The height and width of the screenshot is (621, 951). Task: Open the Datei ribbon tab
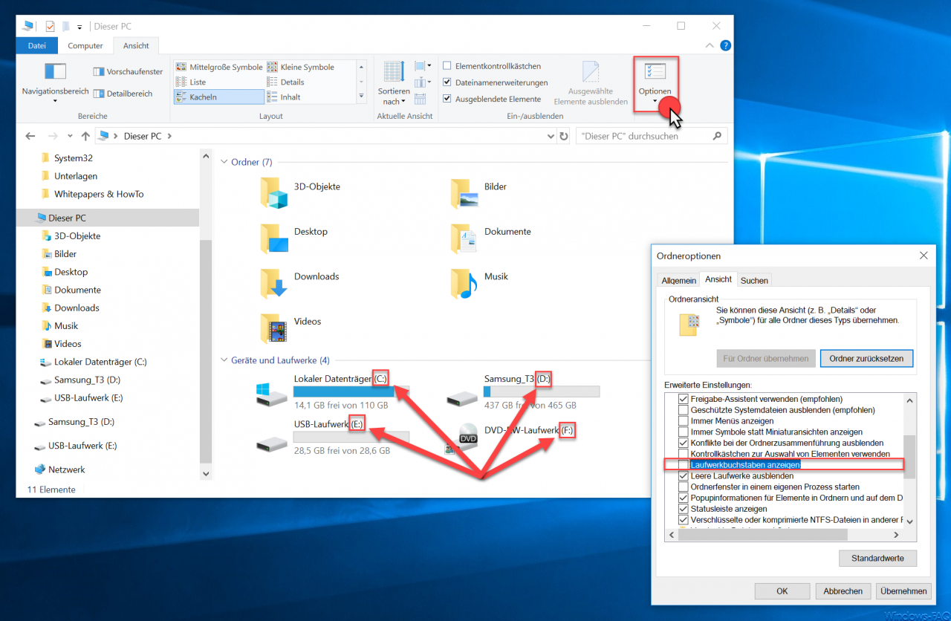37,46
